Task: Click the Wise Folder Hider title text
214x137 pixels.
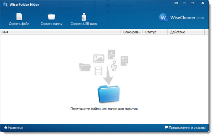Action: pos(24,5)
